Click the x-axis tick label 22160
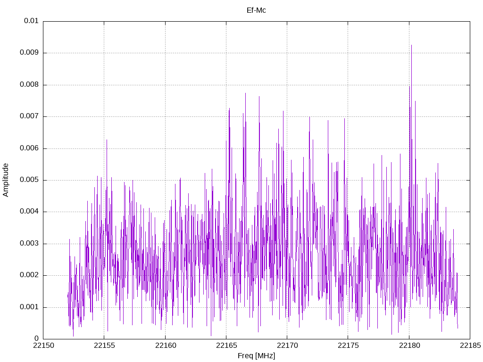This screenshot has width=483, height=362. 165,346
